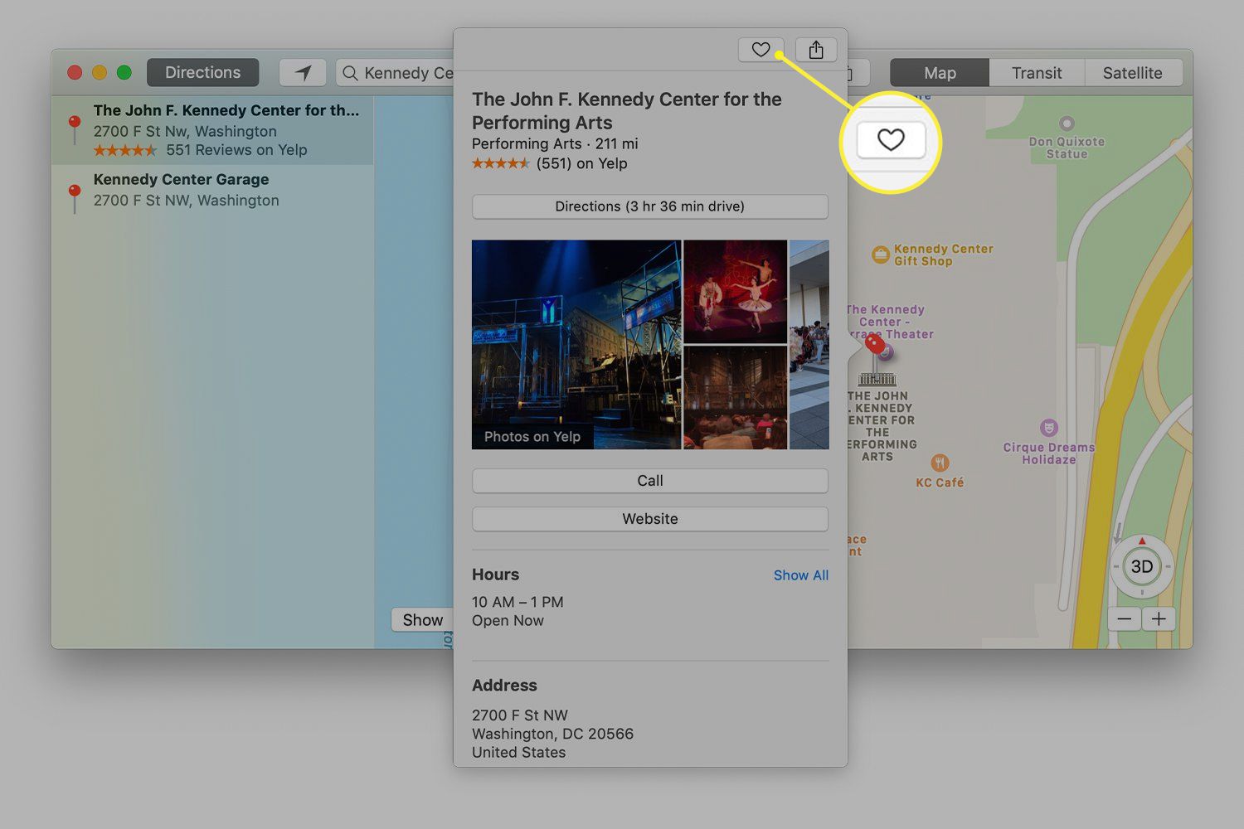Click Washington, DC 20566 text
Screen dimensions: 1244x829
(x=552, y=734)
